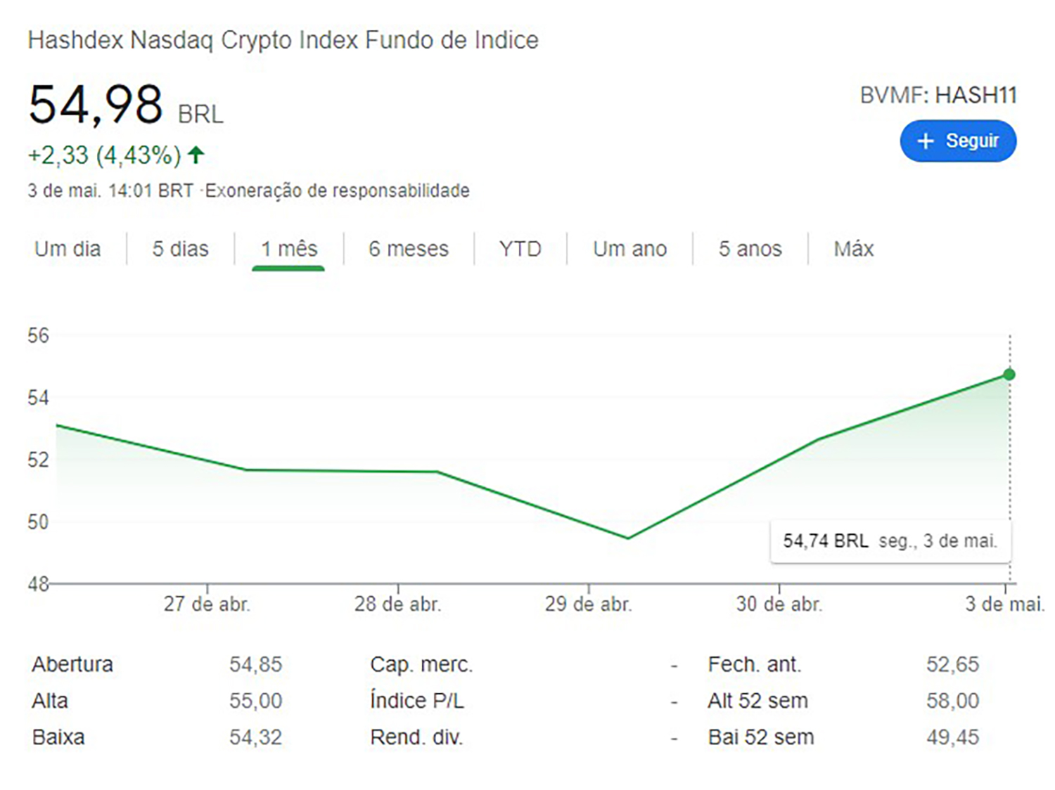
Task: Click the 27 de abr. axis label
Action: coord(207,604)
